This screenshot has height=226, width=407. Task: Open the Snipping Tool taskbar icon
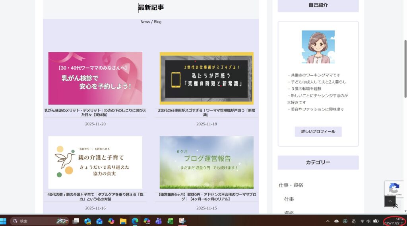click(182, 221)
